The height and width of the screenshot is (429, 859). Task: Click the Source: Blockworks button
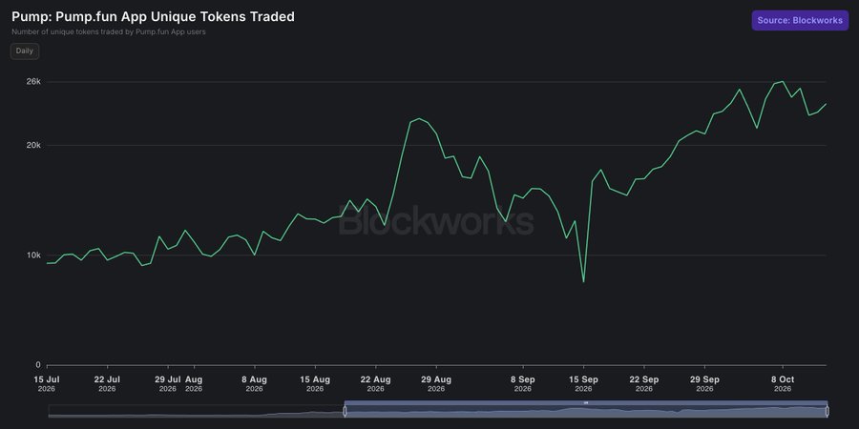click(800, 20)
